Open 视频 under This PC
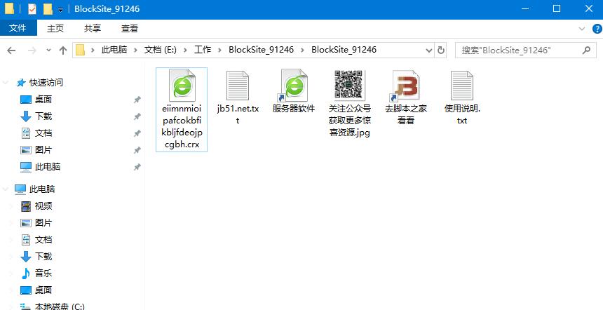Image resolution: width=603 pixels, height=310 pixels. [x=43, y=206]
